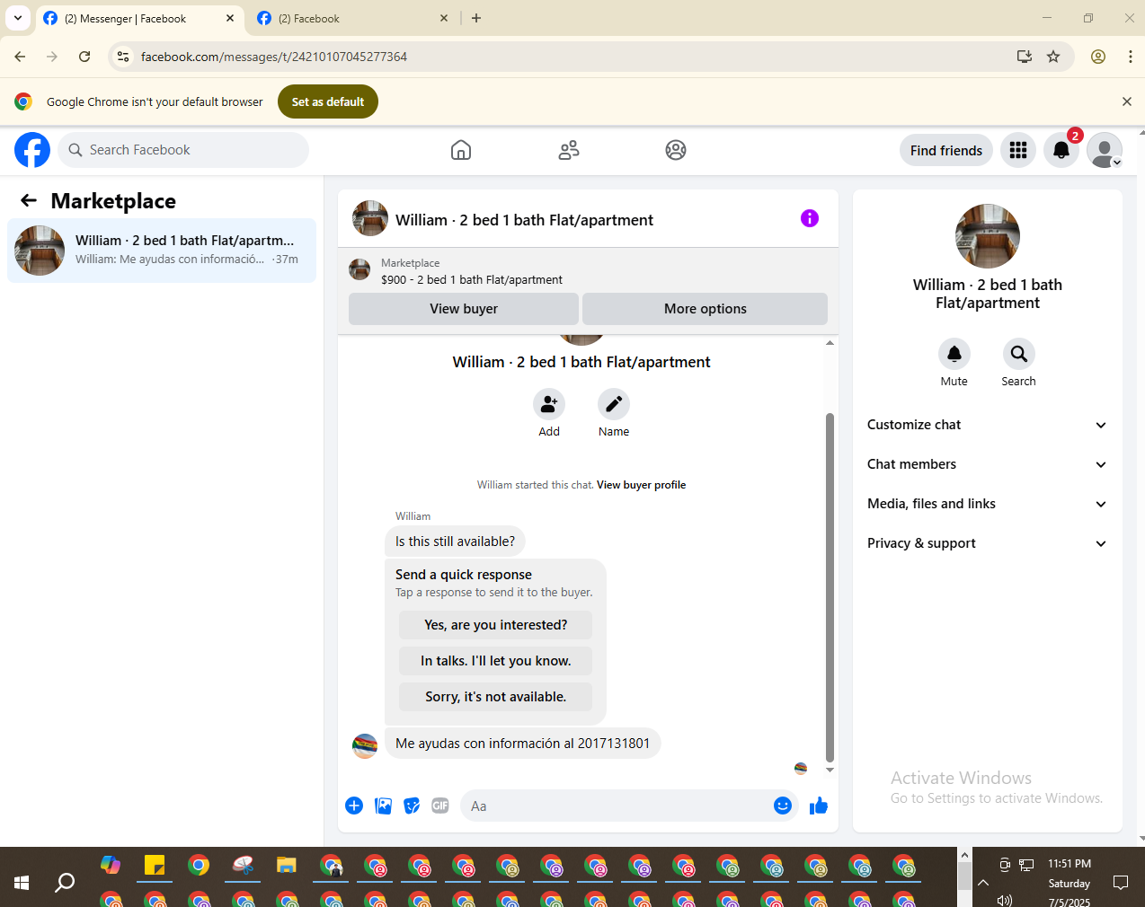This screenshot has height=907, width=1145.
Task: Focus the Search Facebook field
Action: [184, 150]
